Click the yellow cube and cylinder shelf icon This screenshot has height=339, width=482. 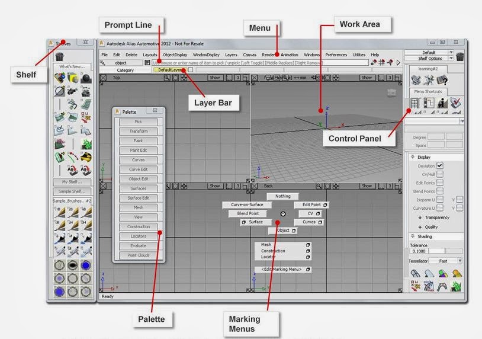[73, 78]
